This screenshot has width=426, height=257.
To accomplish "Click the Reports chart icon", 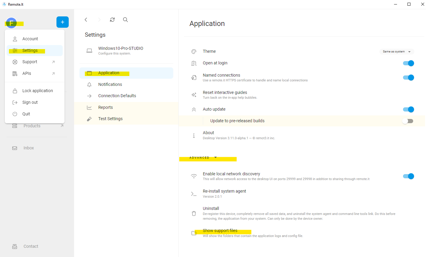I will (x=89, y=108).
